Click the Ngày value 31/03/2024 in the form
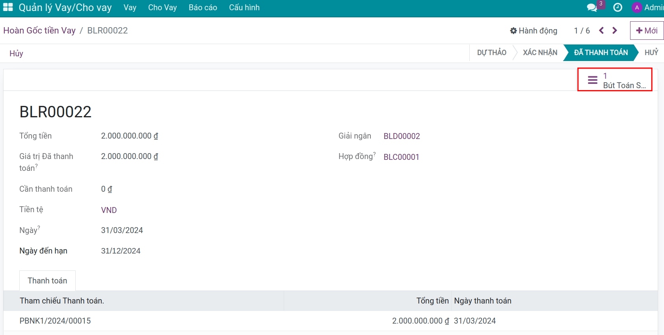This screenshot has width=664, height=335. (122, 230)
